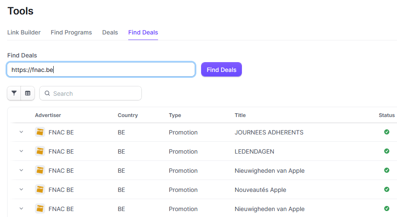The image size is (397, 217).
Task: Click the Title column header
Action: (240, 115)
